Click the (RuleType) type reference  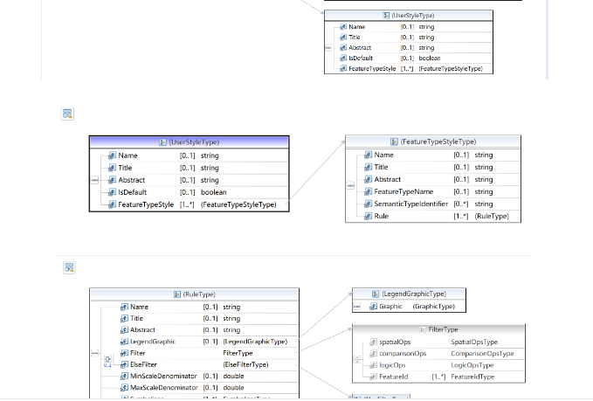492,216
